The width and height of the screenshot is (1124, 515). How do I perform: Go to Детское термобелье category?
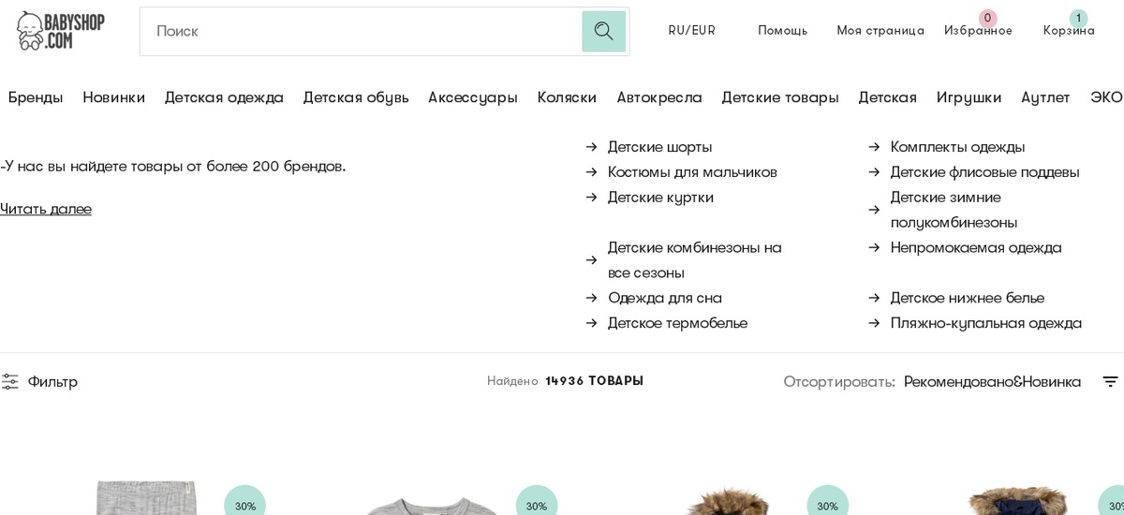click(x=677, y=323)
